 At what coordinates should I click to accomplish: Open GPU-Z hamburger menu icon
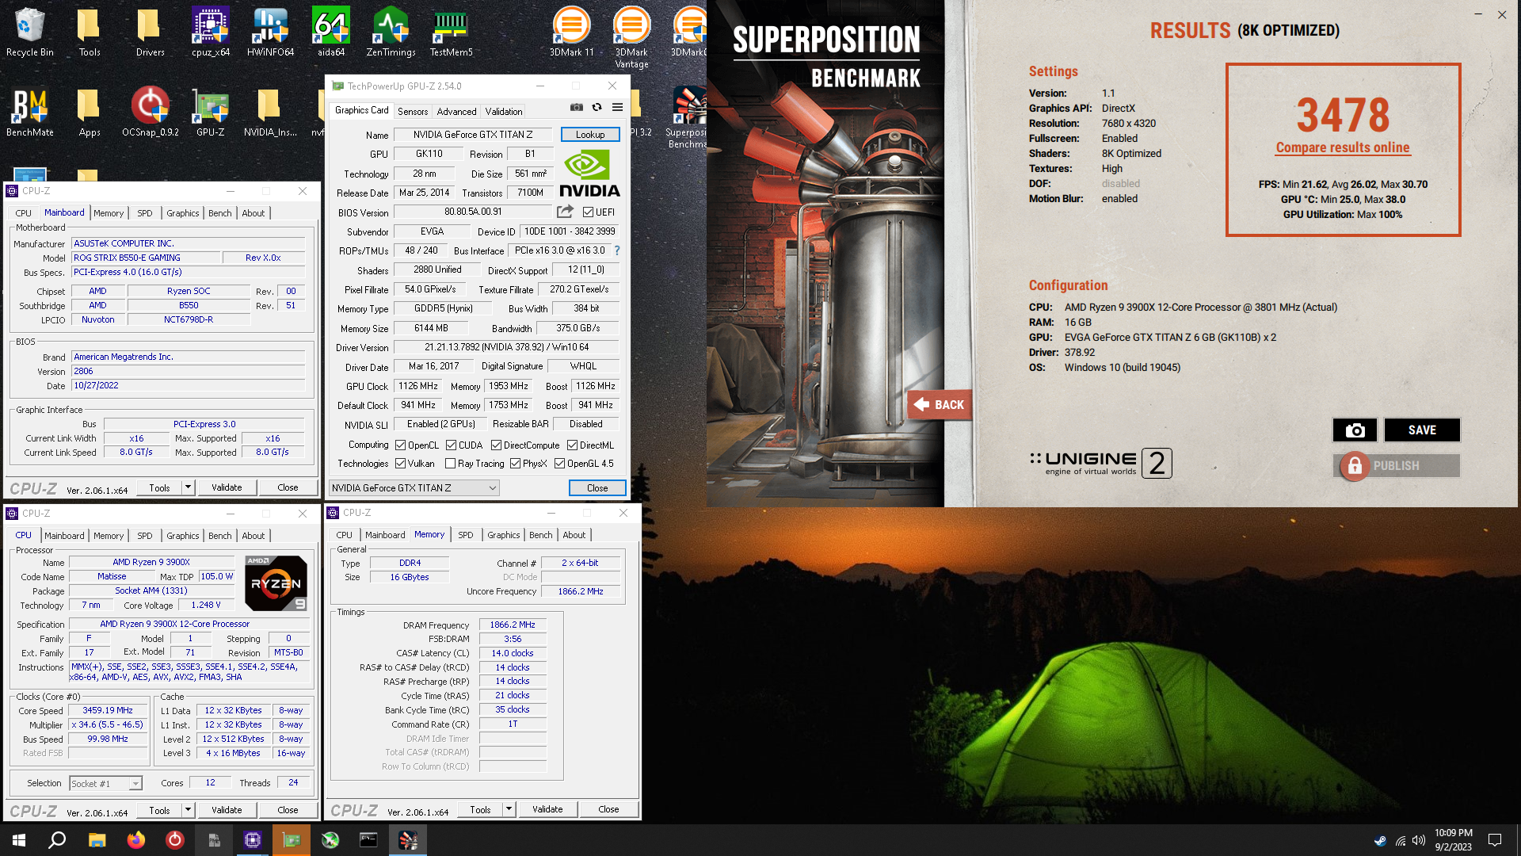coord(617,107)
